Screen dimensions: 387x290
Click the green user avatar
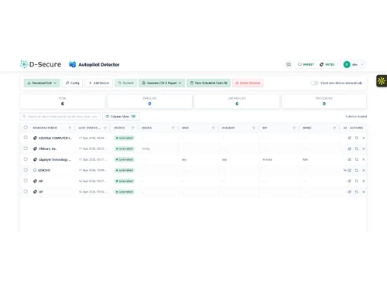click(347, 64)
